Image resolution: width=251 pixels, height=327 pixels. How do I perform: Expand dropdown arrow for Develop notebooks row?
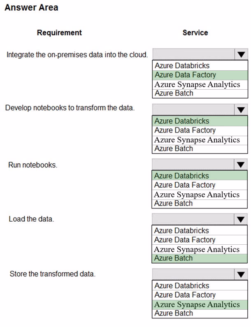tap(241, 110)
